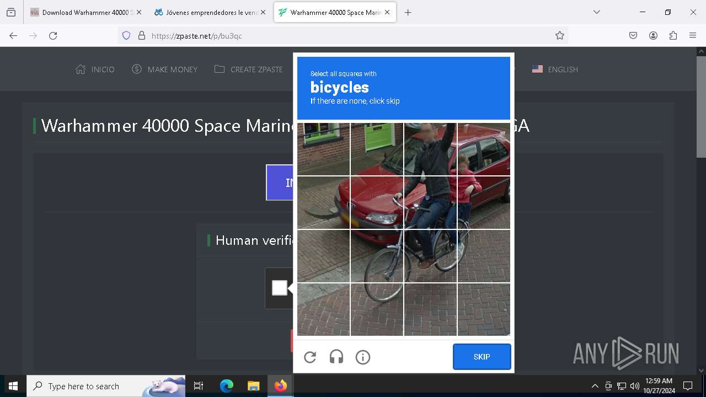Open a new browser tab
706x397 pixels.
408,12
